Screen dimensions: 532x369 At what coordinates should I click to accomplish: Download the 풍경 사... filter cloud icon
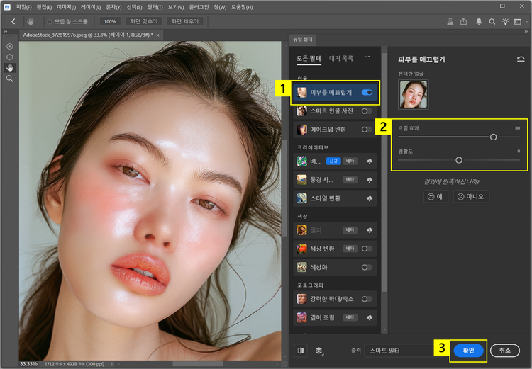(x=370, y=180)
